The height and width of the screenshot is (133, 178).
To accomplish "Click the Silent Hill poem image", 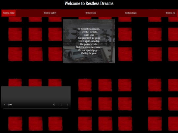I will coord(89,41).
